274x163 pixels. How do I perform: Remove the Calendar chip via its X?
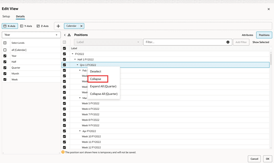[x=82, y=26]
